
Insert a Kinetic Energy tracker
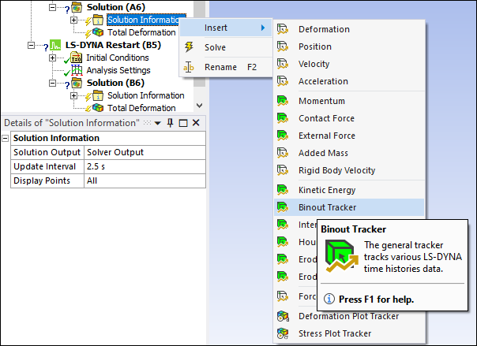(349, 190)
